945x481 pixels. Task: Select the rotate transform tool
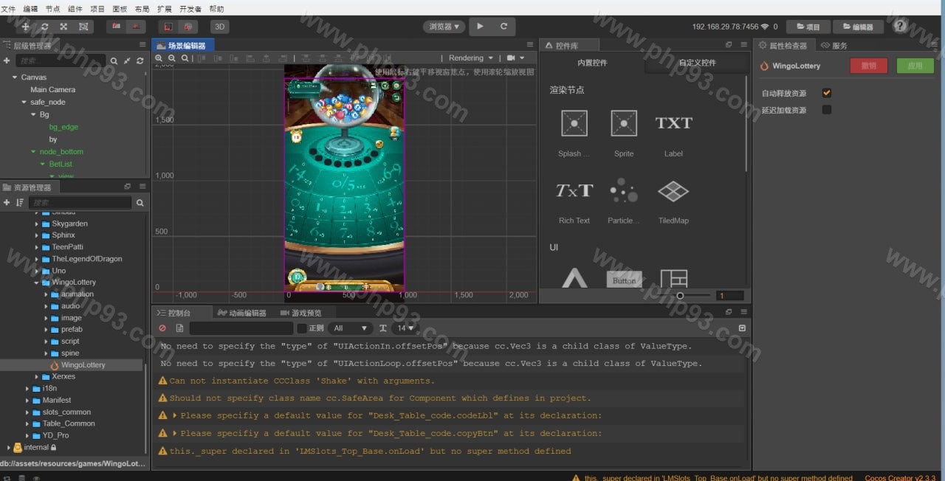coord(45,27)
